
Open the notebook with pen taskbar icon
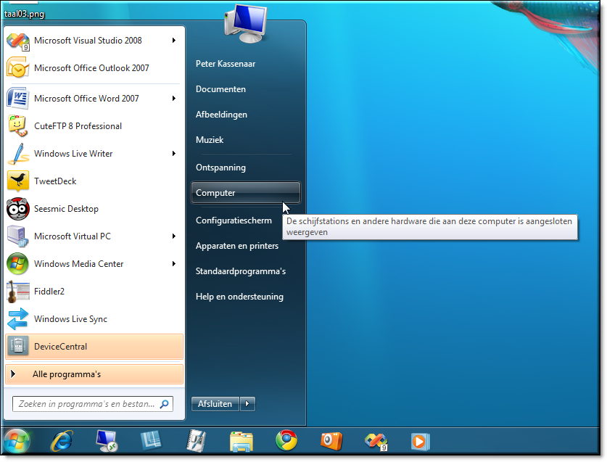(x=197, y=441)
